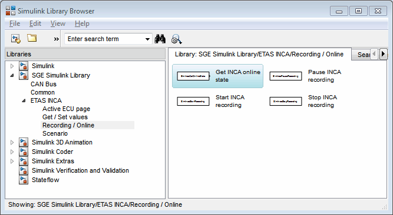Click the binoculars search icon
This screenshot has height=215, width=393.
click(x=160, y=39)
